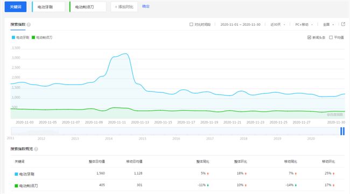Tick the 平均值 checkbox
Image resolution: width=350 pixels, height=194 pixels.
(331, 37)
